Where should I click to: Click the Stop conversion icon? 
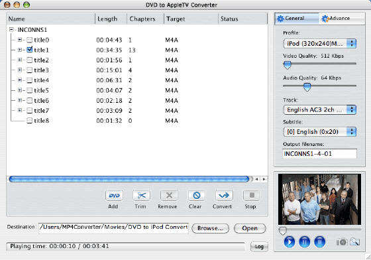coord(252,196)
